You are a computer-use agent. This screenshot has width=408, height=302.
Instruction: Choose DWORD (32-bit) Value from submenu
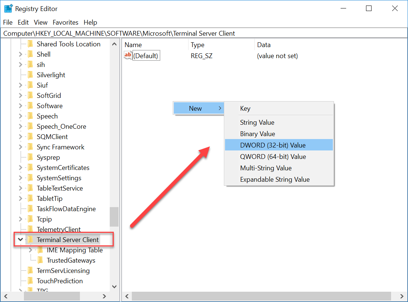tap(272, 145)
